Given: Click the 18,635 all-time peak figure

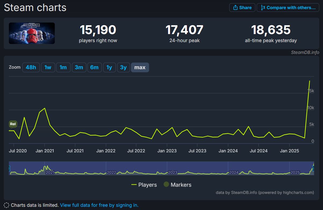Looking at the screenshot, I should [x=271, y=30].
